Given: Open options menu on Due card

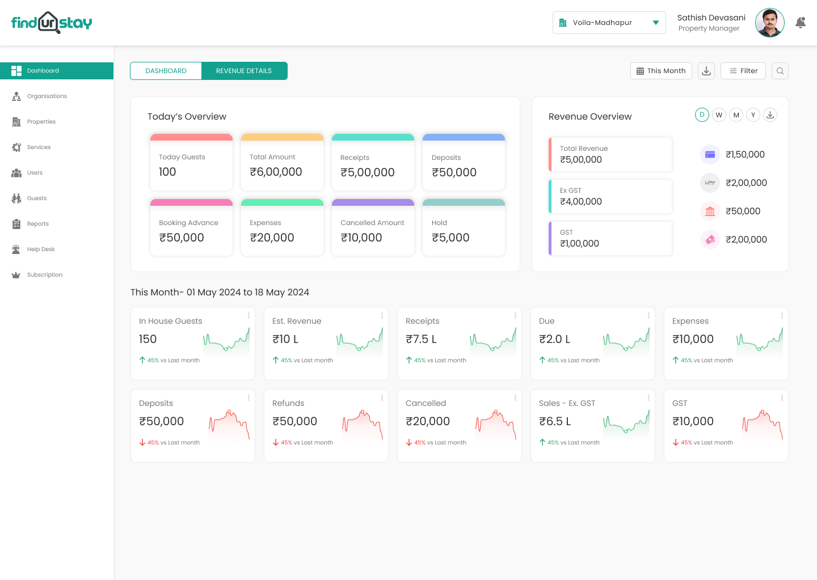Looking at the screenshot, I should (648, 315).
